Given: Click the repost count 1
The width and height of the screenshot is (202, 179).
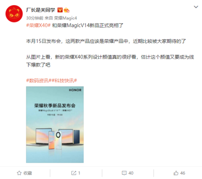Looking at the screenshot, I should click(79, 173).
